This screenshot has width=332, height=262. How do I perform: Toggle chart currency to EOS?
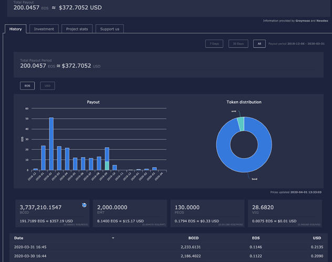pyautogui.click(x=27, y=86)
